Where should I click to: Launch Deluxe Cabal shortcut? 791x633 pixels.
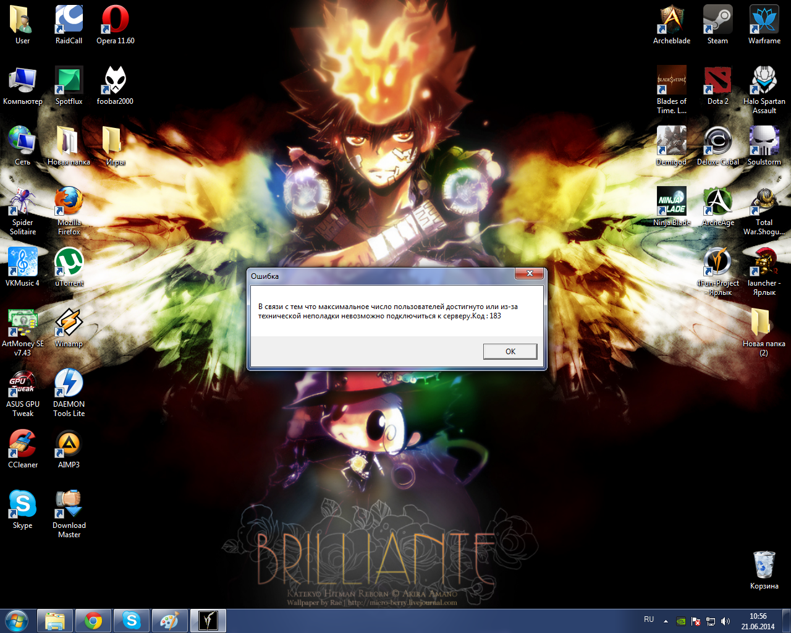(717, 147)
